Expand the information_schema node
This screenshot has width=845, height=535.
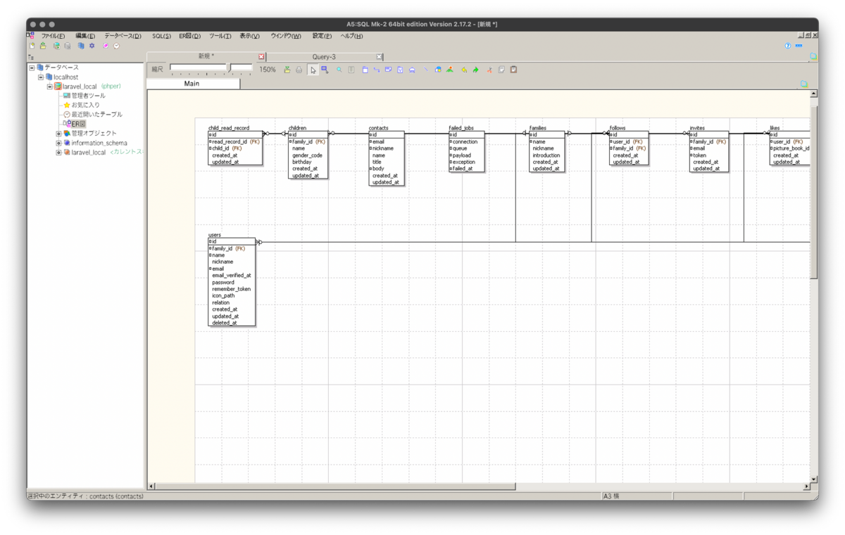(x=58, y=142)
